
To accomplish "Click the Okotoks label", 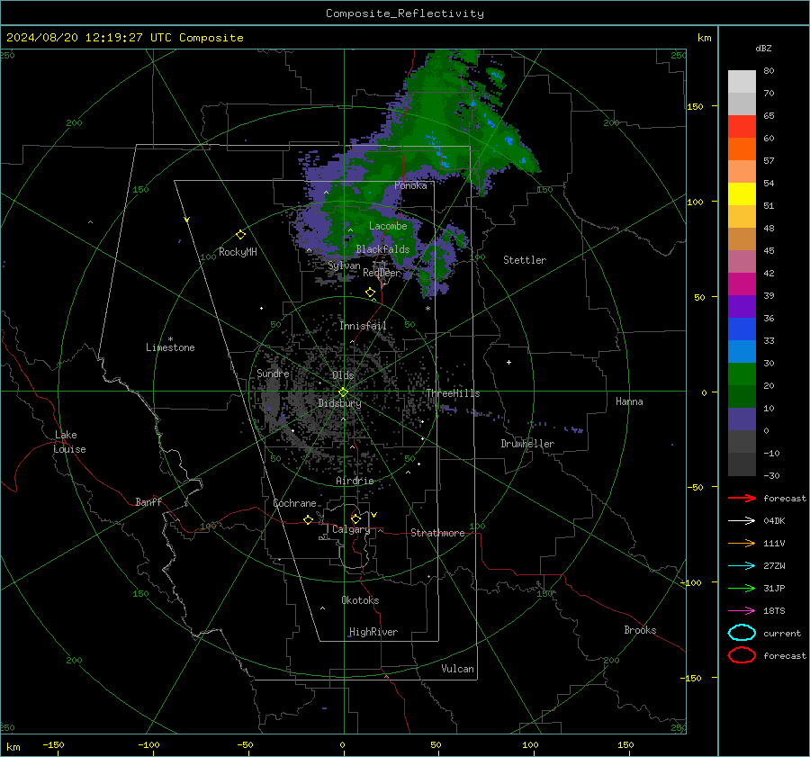I will coord(360,600).
